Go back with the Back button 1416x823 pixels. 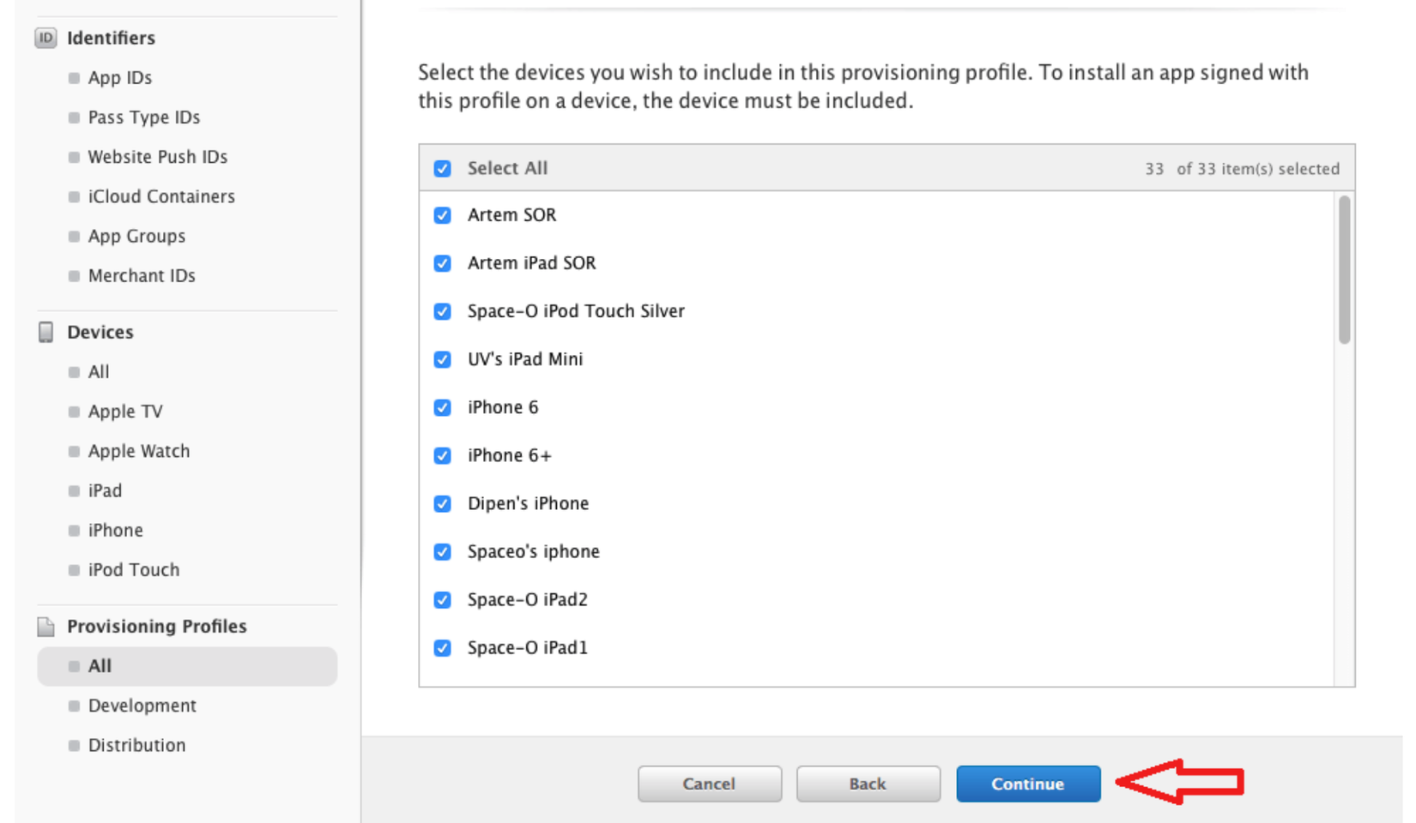(x=868, y=784)
